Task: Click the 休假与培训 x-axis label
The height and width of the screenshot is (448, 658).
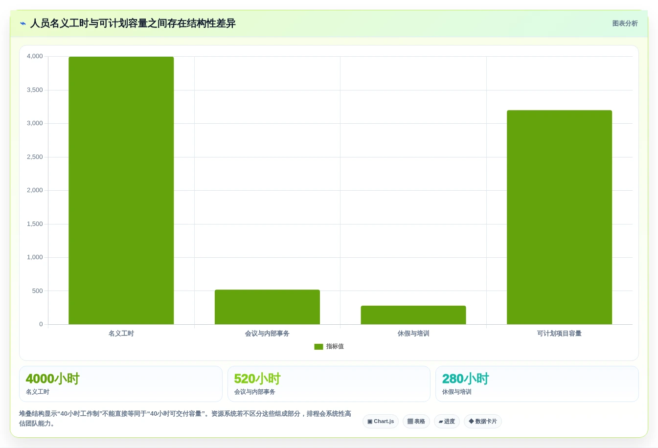Action: coord(413,334)
